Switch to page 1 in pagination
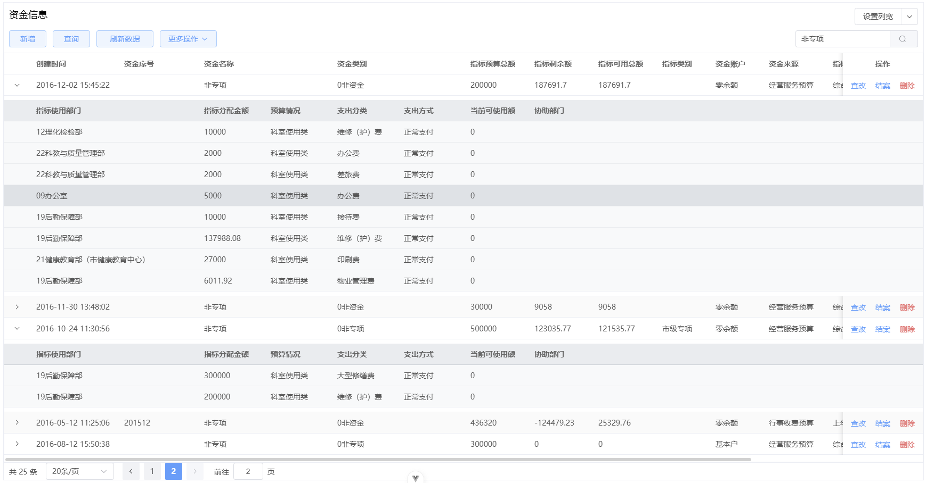Image resolution: width=926 pixels, height=483 pixels. click(152, 471)
